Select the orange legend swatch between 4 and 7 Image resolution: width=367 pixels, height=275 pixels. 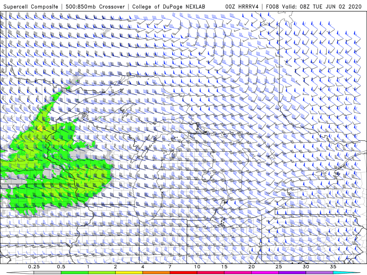coord(156,273)
